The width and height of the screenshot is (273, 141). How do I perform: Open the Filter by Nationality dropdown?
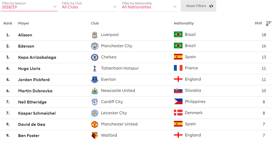149,7
